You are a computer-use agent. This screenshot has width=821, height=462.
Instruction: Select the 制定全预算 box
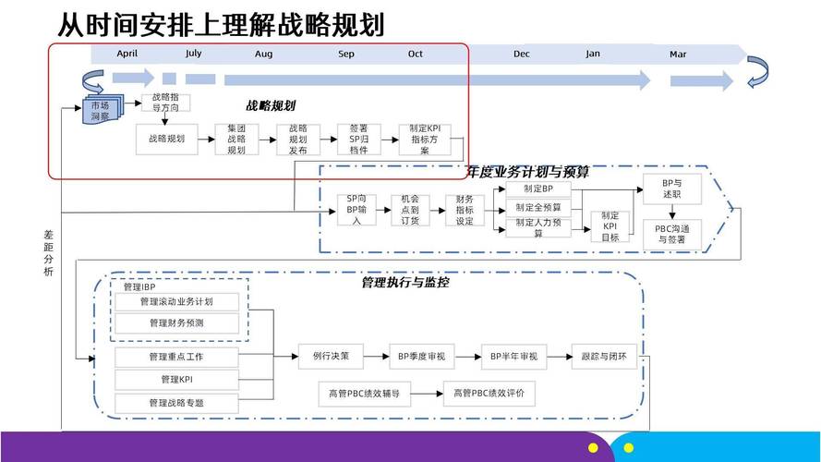pos(538,208)
